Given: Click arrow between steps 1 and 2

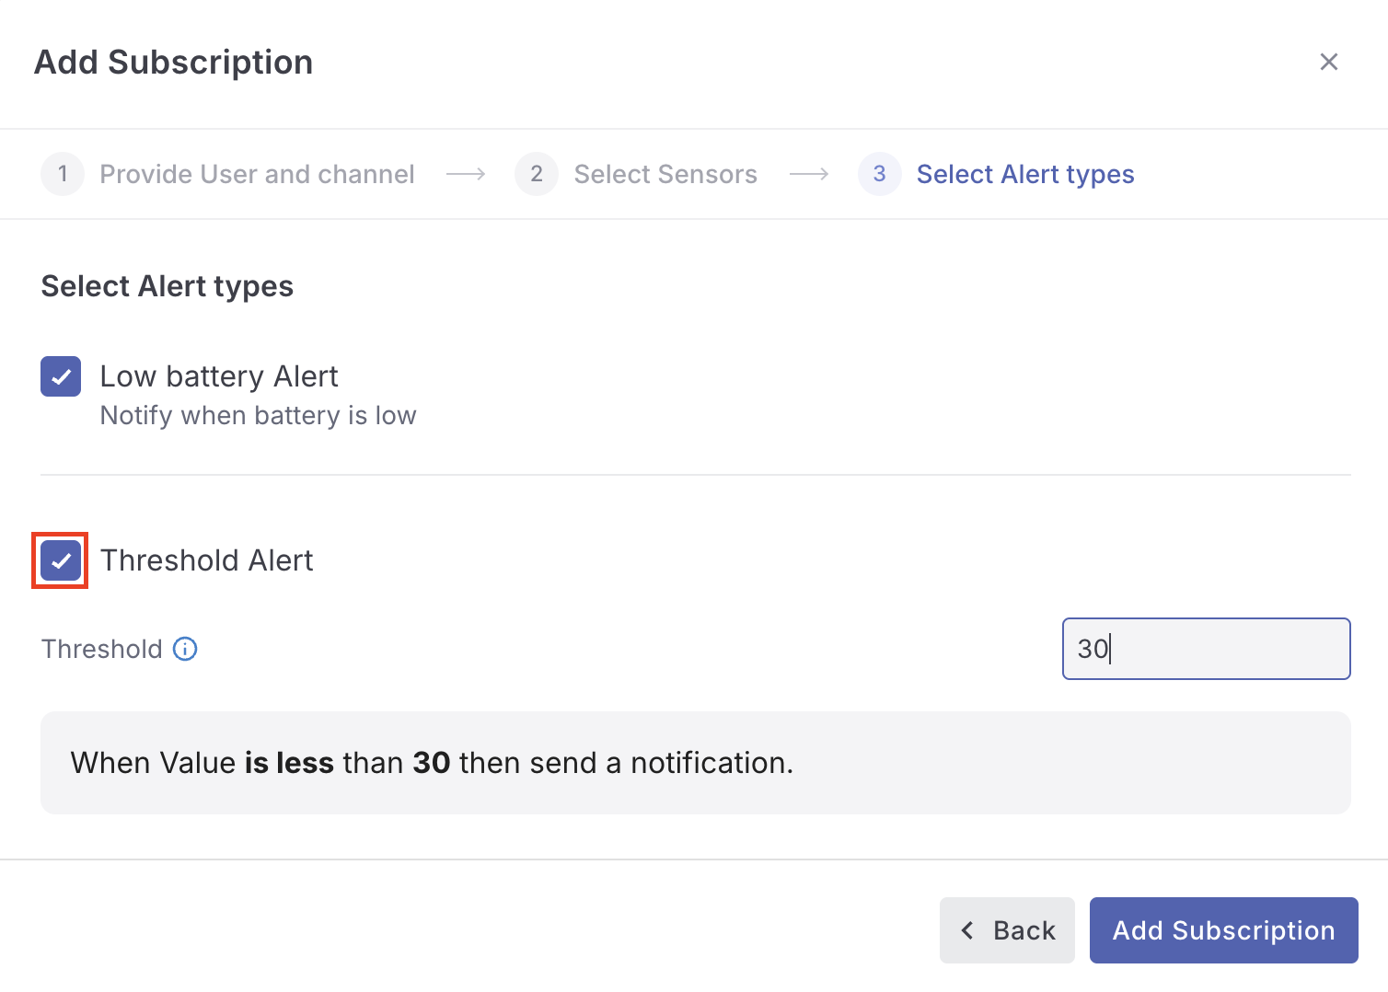Looking at the screenshot, I should point(466,174).
